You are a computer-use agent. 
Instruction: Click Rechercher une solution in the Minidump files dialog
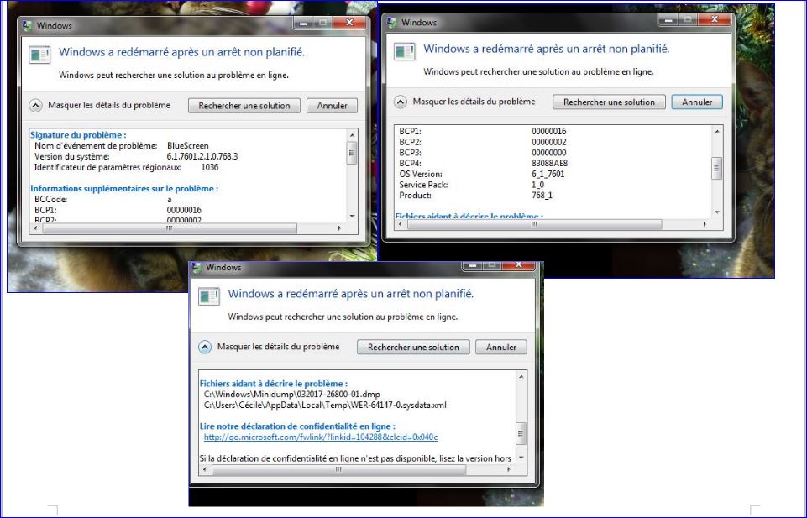point(413,347)
